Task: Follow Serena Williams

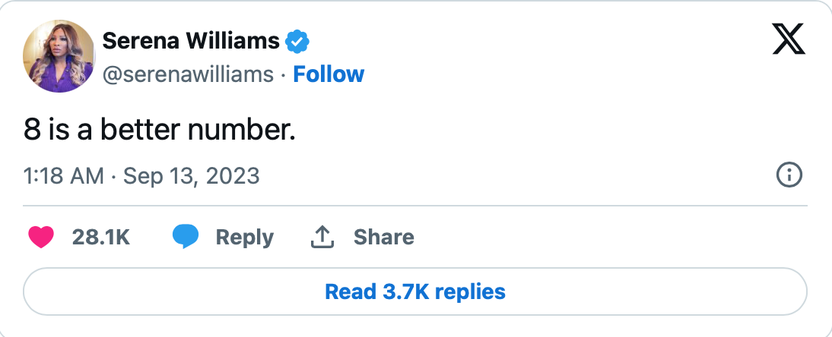Action: [329, 74]
